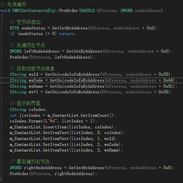Click csIndex in the "CString csIndex;" line

(x=37, y=110)
